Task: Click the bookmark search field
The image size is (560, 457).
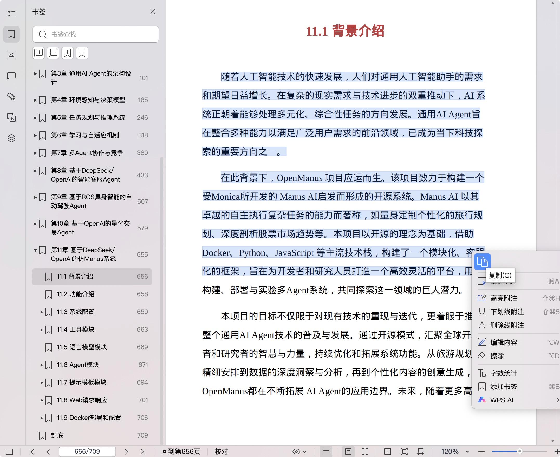Action: click(96, 34)
